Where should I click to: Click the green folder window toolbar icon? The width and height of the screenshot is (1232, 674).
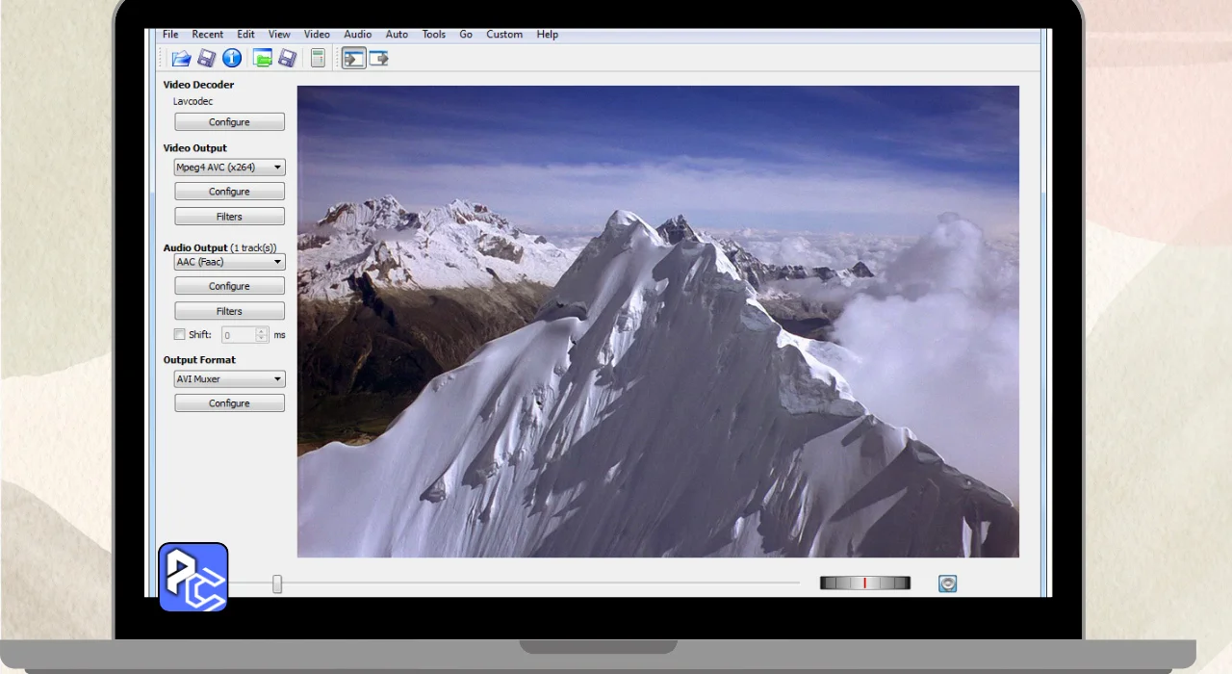[x=262, y=59]
